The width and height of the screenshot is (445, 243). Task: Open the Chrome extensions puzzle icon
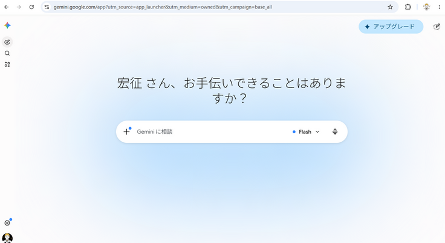(x=408, y=7)
